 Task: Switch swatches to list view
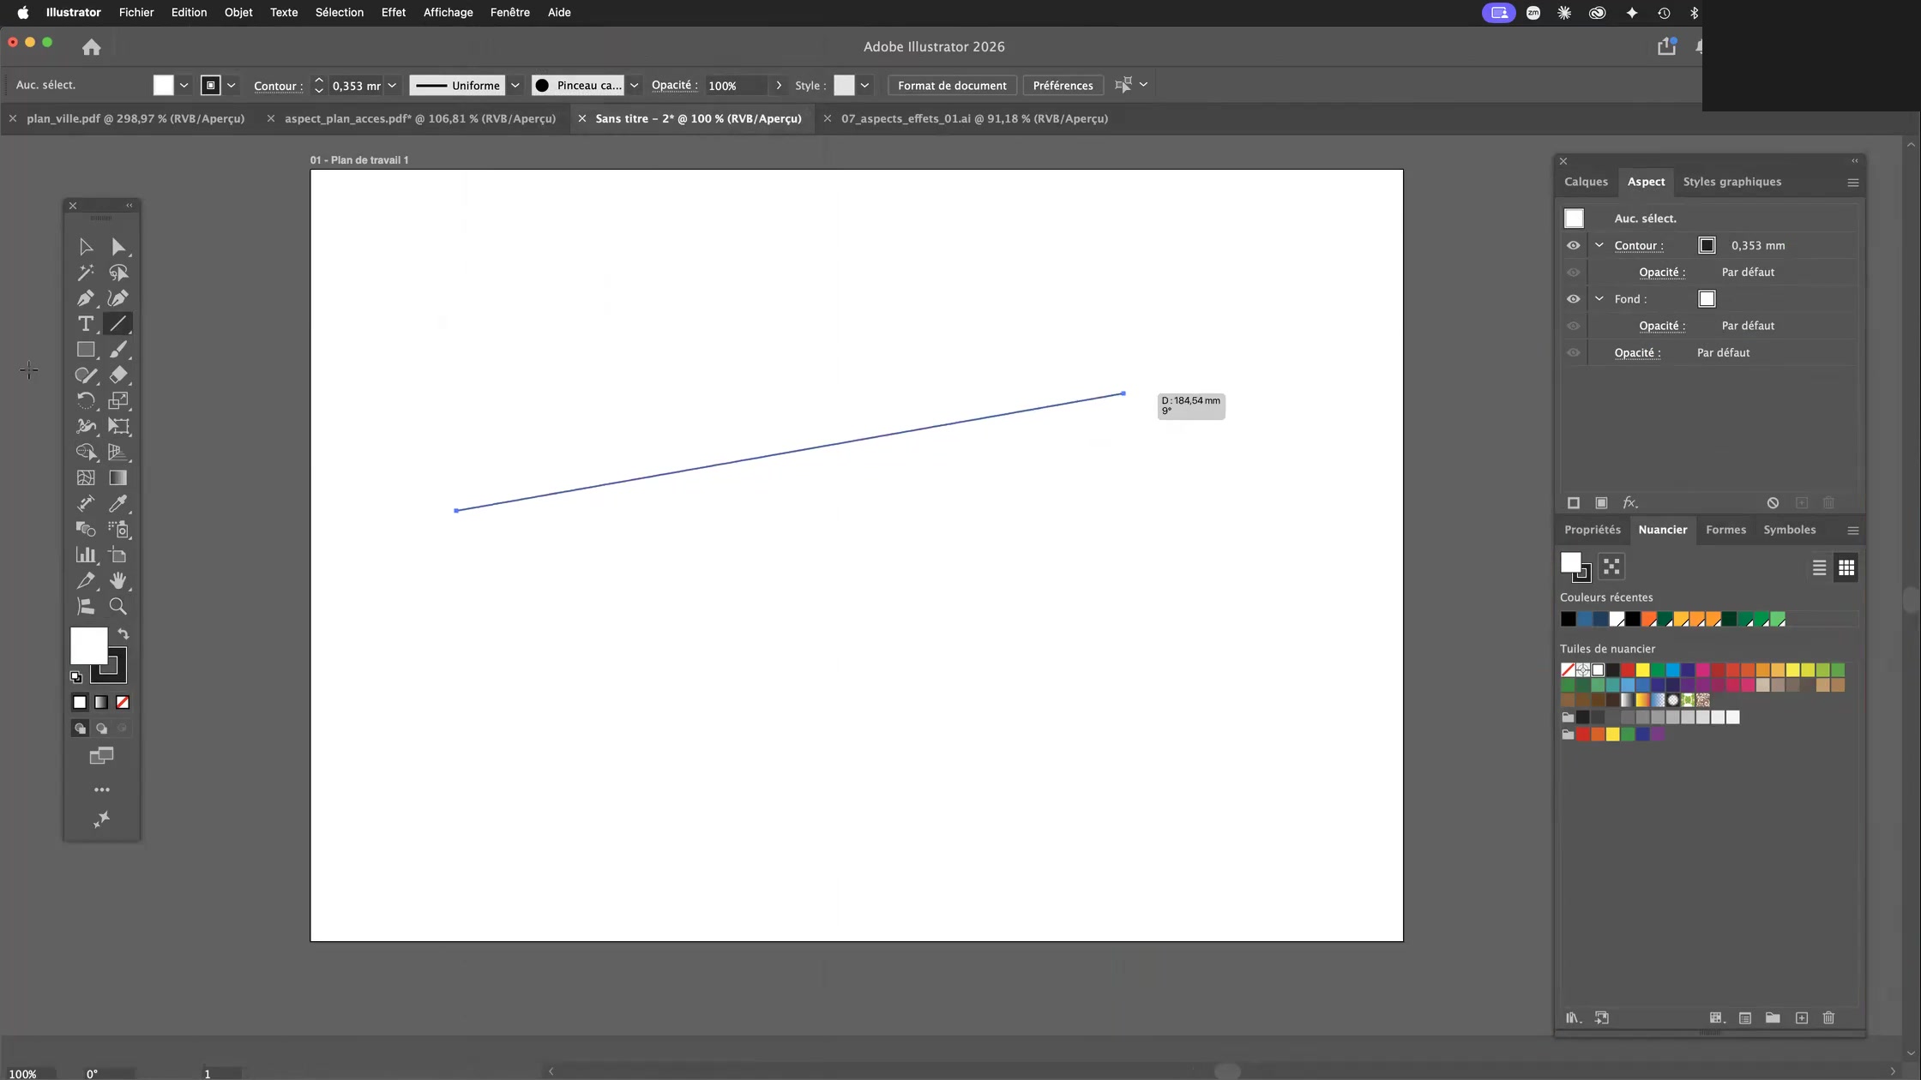1819,567
